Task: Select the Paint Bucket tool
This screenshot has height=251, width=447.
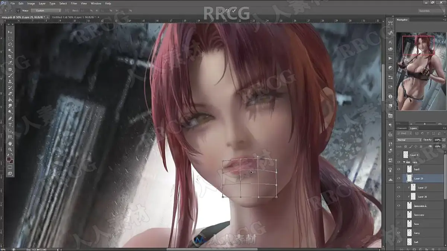Action: pyautogui.click(x=10, y=100)
